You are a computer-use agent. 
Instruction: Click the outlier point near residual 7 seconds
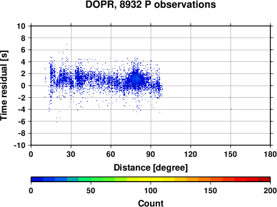coord(66,44)
